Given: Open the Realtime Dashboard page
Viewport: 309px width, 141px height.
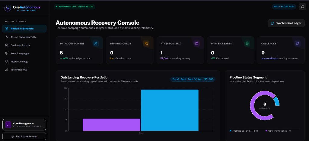Looking at the screenshot, I should [24, 29].
